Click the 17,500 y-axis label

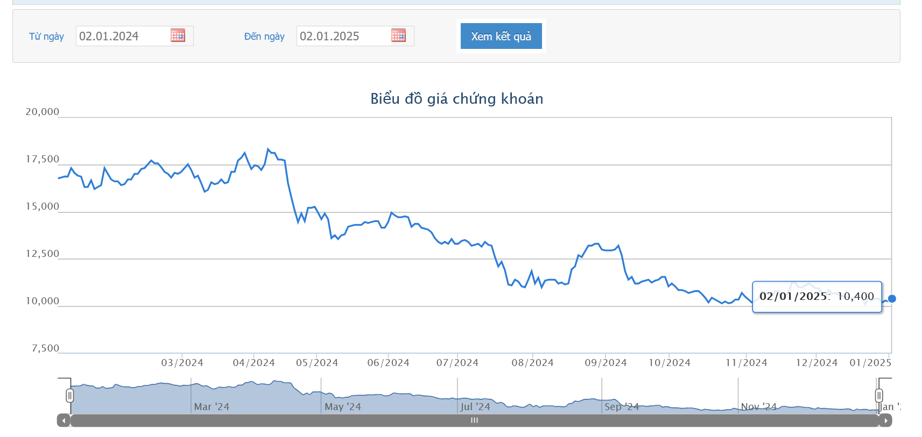click(43, 159)
